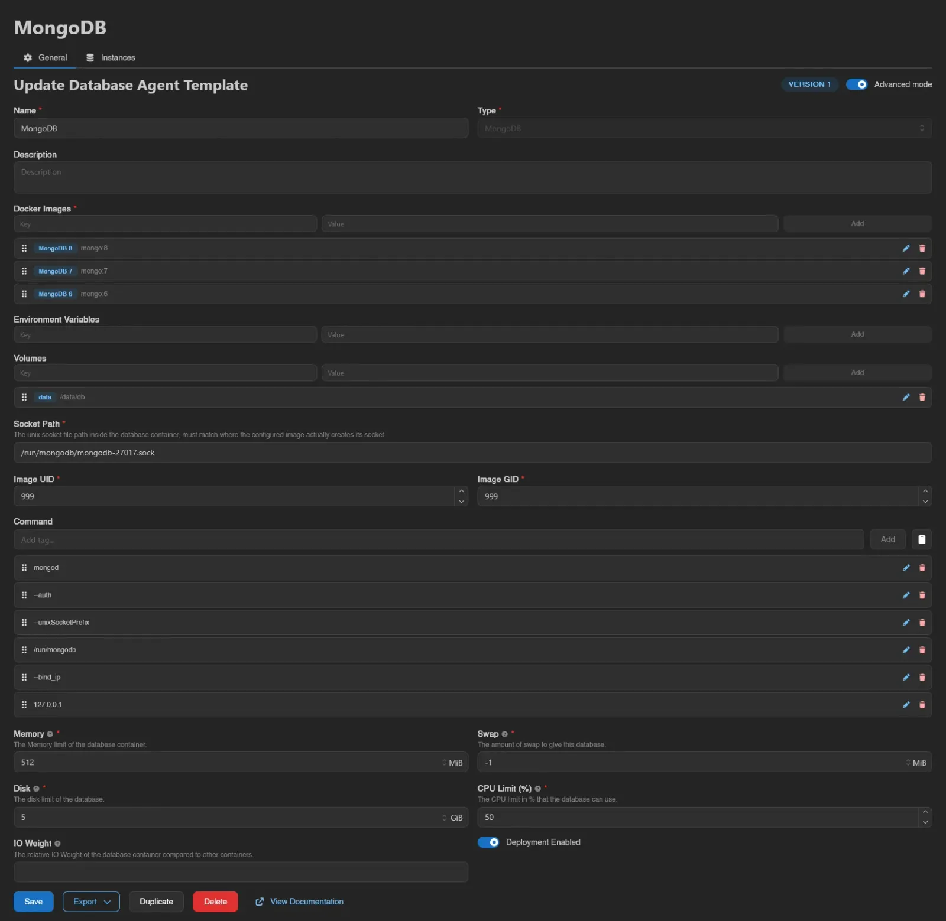Delete the MongoDB 6 docker image entry
The width and height of the screenshot is (946, 921).
(922, 294)
